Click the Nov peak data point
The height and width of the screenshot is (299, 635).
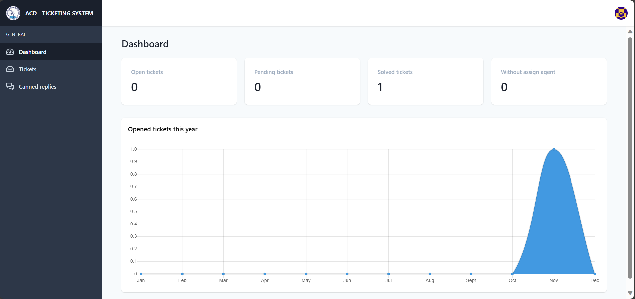point(554,149)
